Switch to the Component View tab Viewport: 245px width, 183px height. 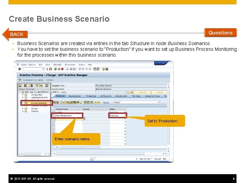pyautogui.click(x=152, y=96)
